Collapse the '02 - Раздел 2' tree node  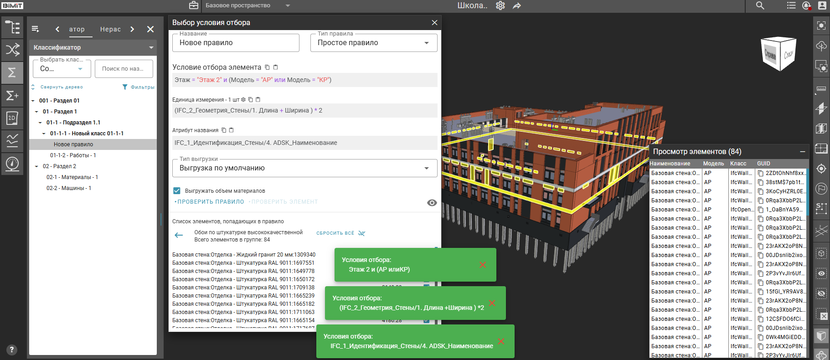[36, 166]
